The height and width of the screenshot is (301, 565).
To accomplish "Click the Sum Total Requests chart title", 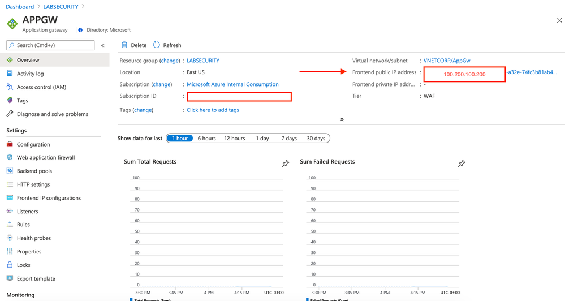I will coord(150,161).
